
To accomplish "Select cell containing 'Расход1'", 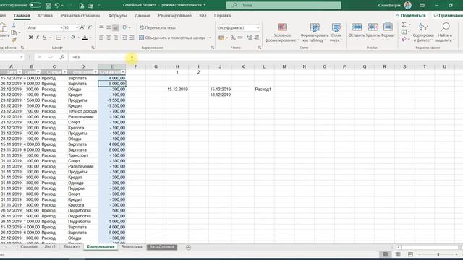I will click(264, 89).
